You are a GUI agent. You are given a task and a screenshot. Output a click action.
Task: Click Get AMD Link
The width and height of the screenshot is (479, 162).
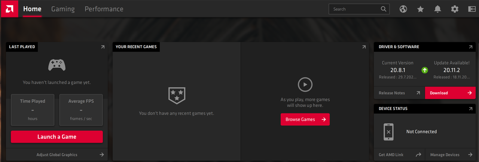(399, 155)
